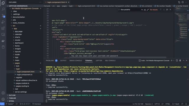Click errors and warnings count in status bar
The image size is (189, 106).
click(x=25, y=104)
